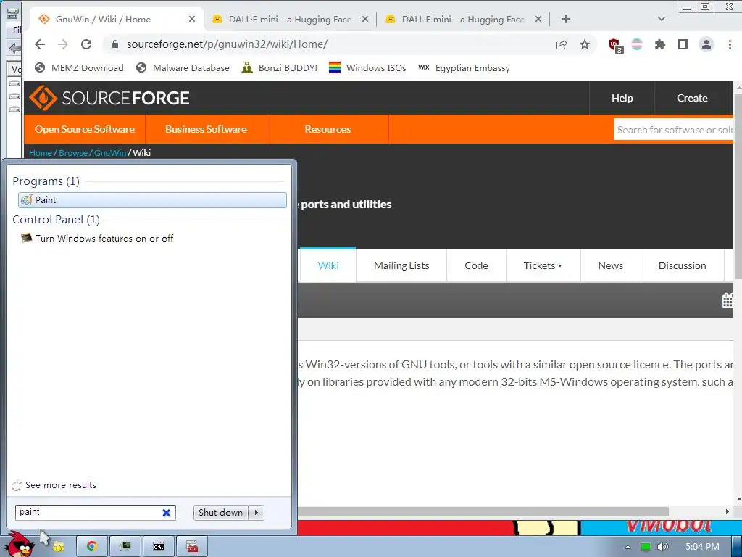Click the GnuWin breadcrumb link
Viewport: 742px width, 557px height.
110,153
